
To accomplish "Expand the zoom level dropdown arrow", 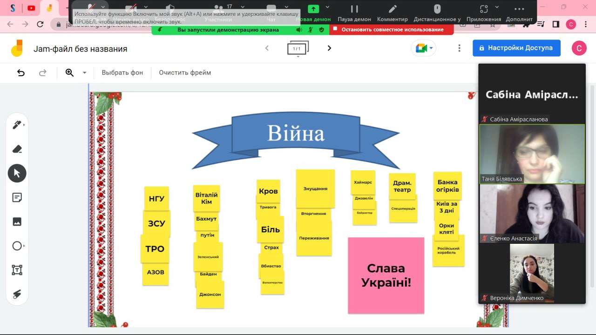I will pyautogui.click(x=84, y=73).
